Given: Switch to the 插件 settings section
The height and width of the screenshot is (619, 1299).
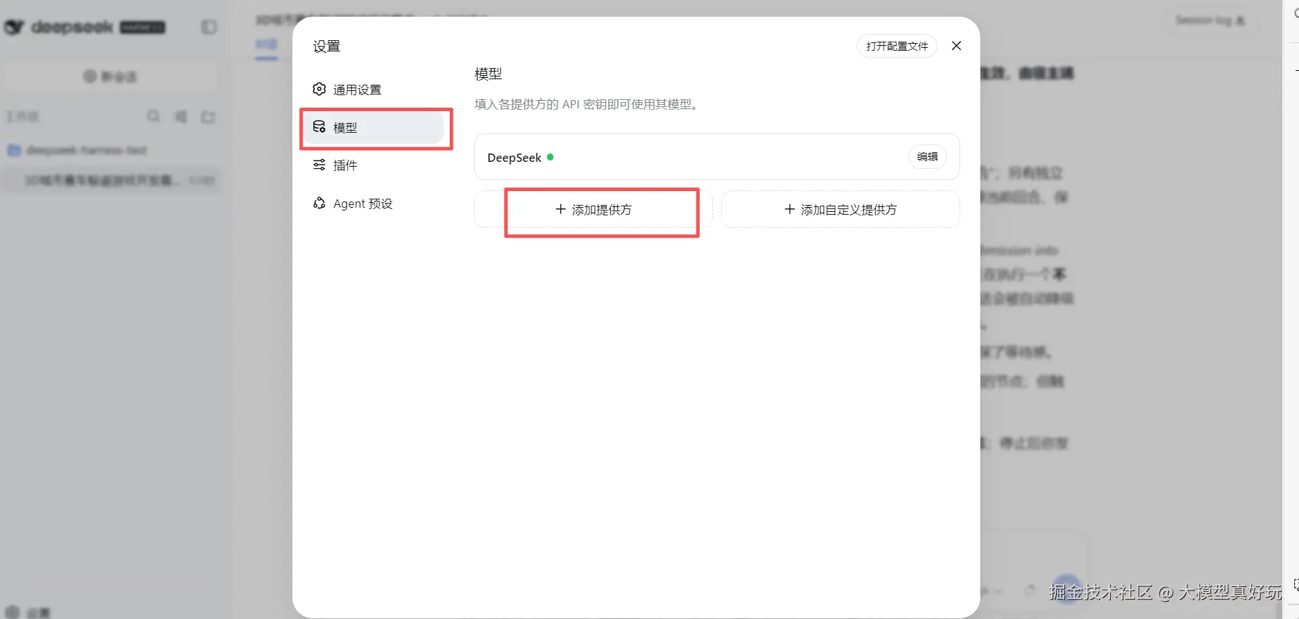Looking at the screenshot, I should 375,165.
